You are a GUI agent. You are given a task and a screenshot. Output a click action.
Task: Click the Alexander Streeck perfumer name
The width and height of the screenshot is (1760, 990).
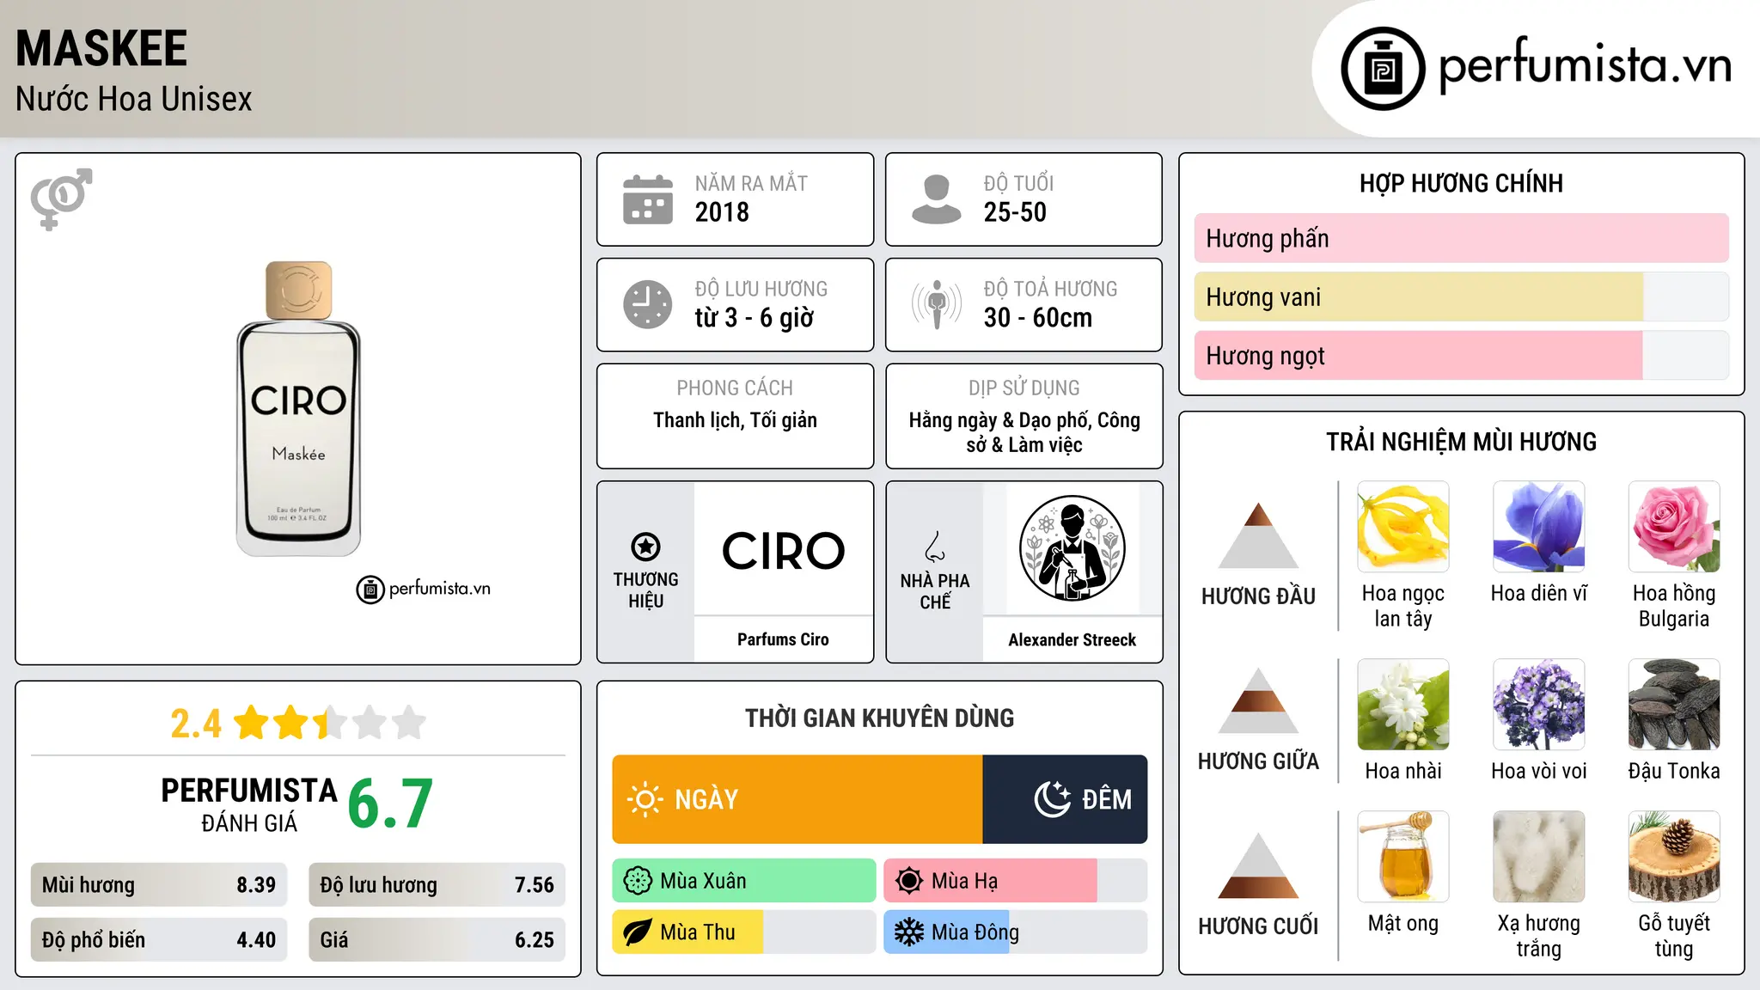click(x=1072, y=639)
